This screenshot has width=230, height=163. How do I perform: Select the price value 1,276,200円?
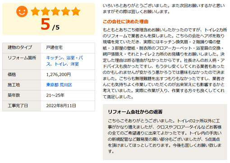pos(59,75)
